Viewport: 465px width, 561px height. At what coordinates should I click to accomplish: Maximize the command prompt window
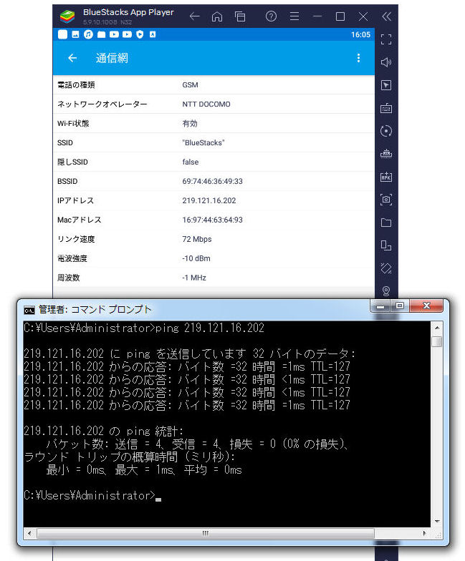(x=400, y=306)
